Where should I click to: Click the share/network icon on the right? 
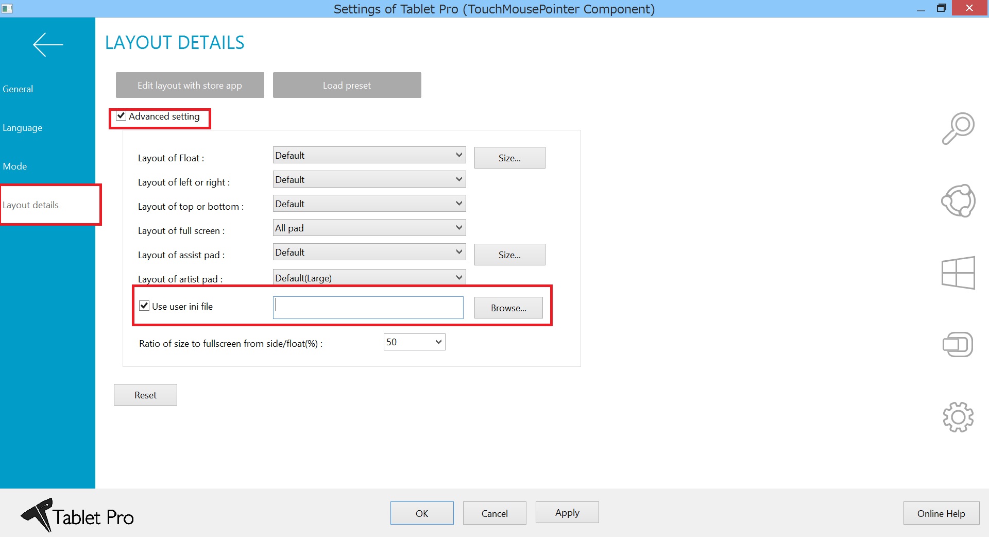pos(958,200)
